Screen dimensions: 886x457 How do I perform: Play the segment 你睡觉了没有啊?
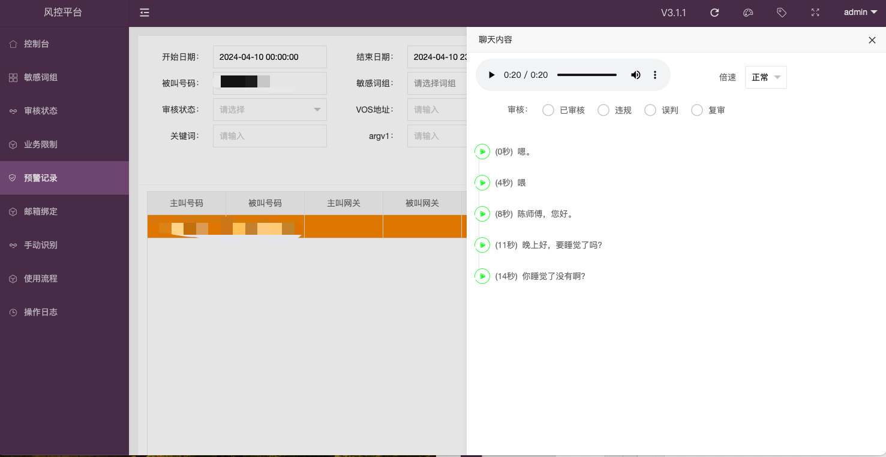click(482, 276)
